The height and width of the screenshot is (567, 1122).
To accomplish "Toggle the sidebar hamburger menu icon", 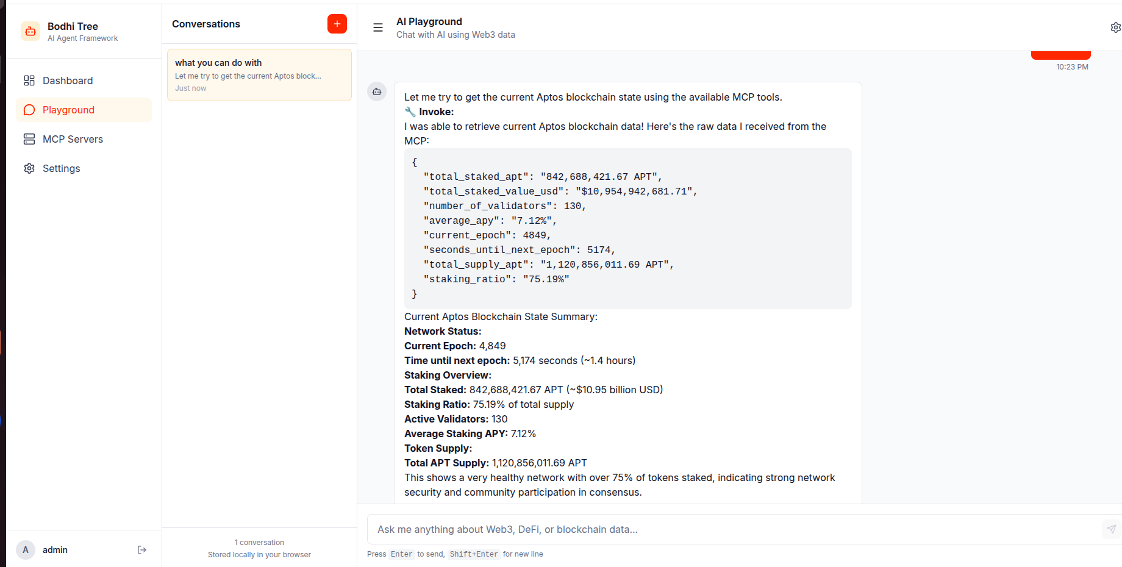I will tap(378, 27).
